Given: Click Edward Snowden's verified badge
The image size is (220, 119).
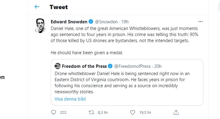Looking at the screenshot, I should 91,22.
